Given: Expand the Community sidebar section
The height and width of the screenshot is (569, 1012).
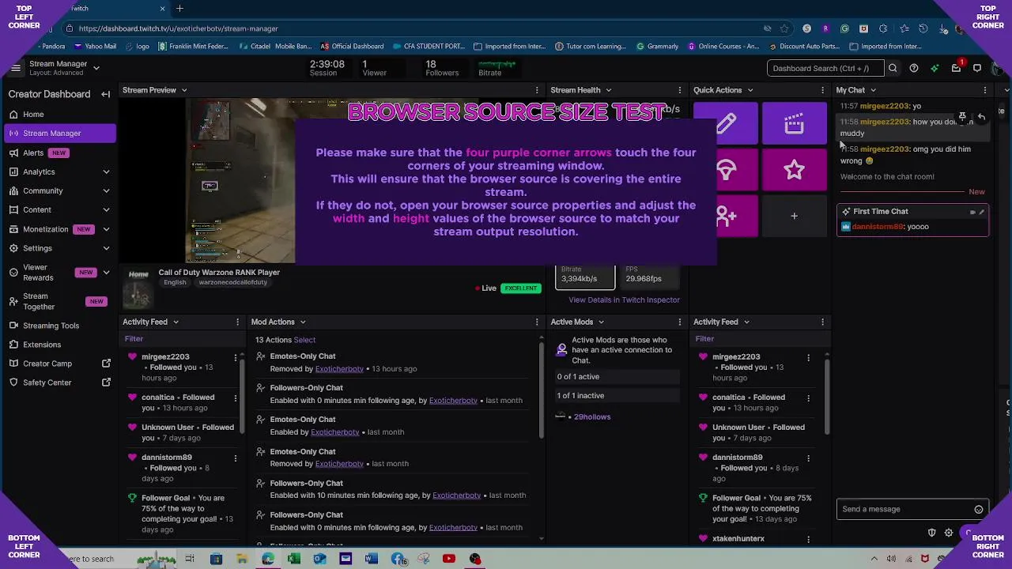Looking at the screenshot, I should [x=106, y=190].
